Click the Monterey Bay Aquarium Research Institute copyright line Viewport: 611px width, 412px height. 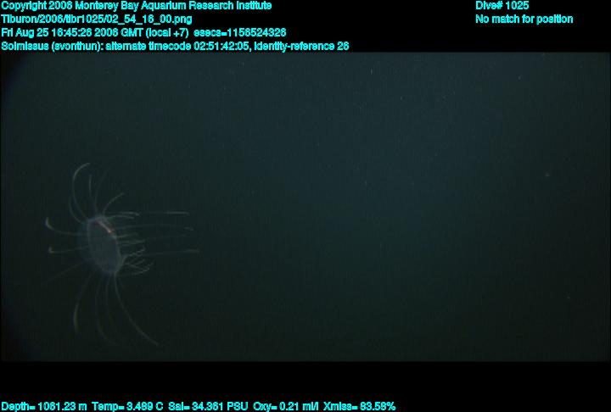tap(137, 6)
